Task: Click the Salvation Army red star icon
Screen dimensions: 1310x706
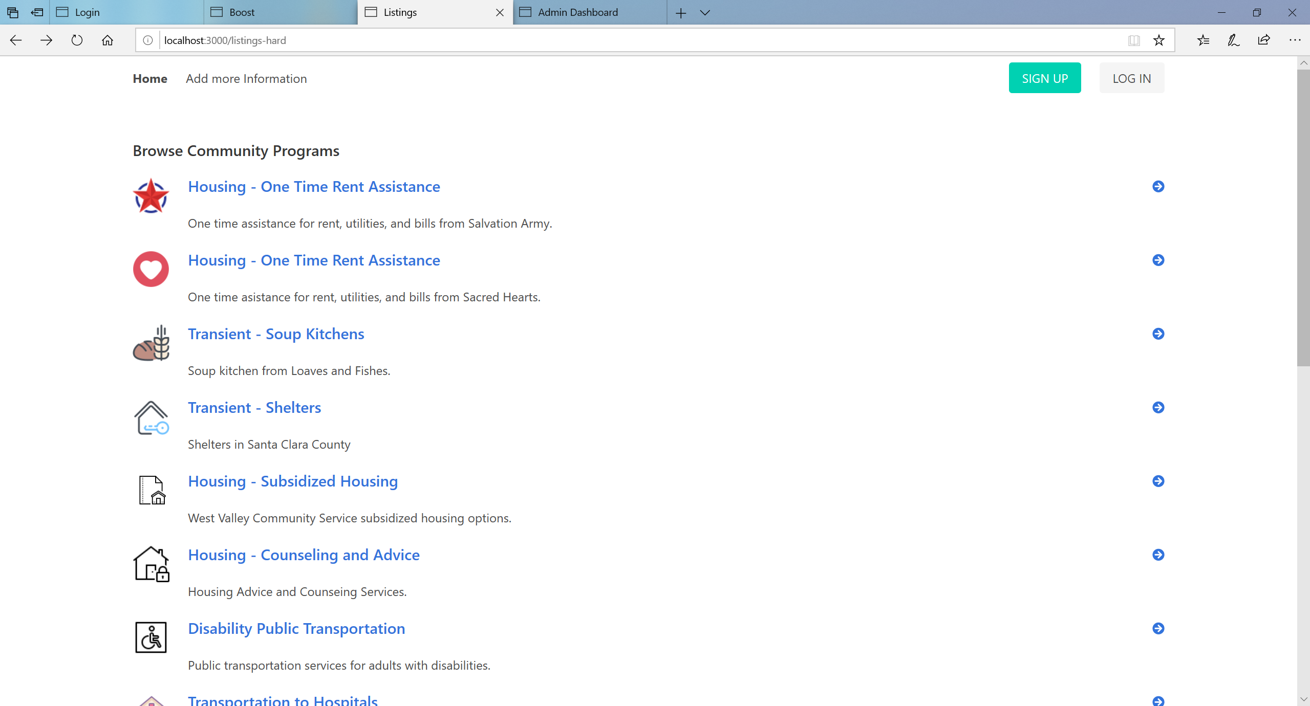Action: (151, 195)
